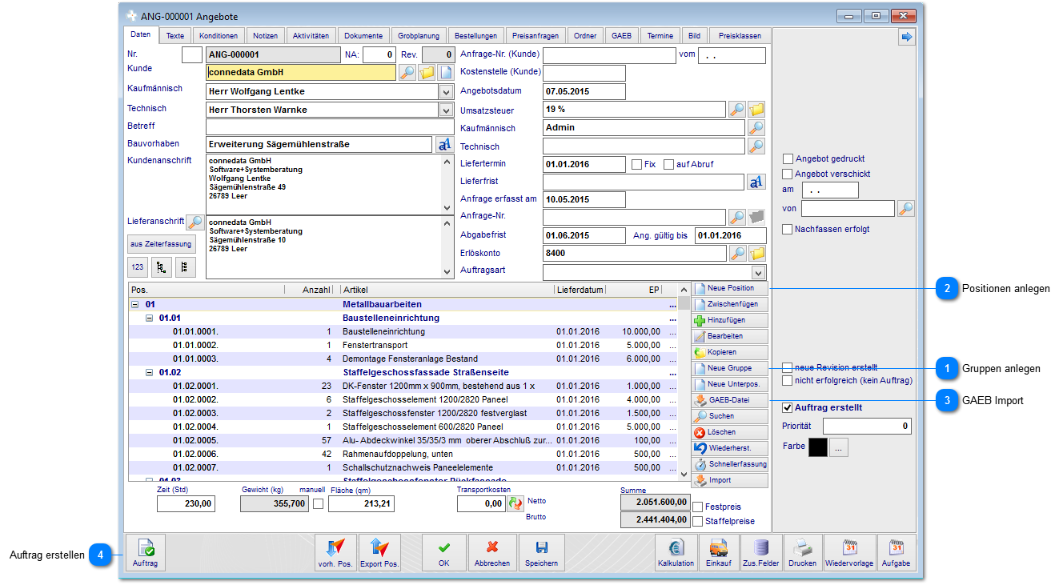Check Angebot verschickt
This screenshot has width=1063, height=585.
point(788,174)
